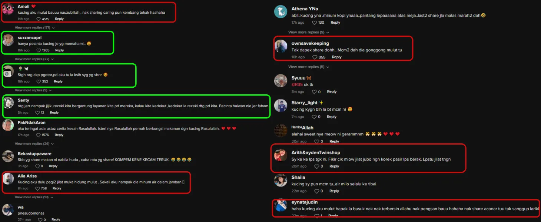Image resolution: width=541 pixels, height=222 pixels.
Task: Like Amoii's comment with the heart icon
Action: pyautogui.click(x=39, y=19)
